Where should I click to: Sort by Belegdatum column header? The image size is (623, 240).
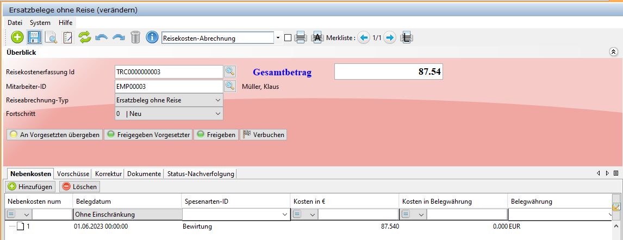127,201
